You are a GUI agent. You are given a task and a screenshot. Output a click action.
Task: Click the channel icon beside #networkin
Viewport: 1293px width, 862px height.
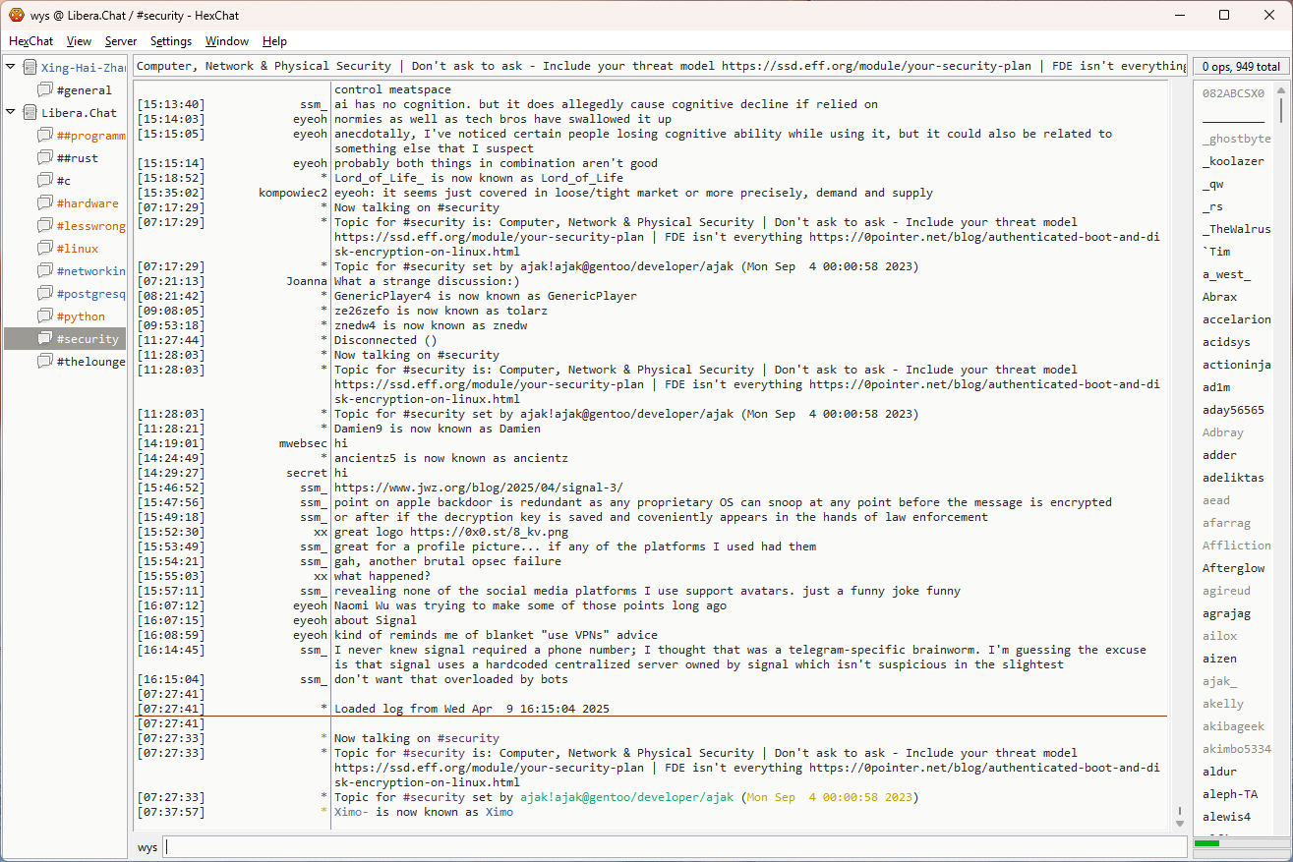[45, 270]
